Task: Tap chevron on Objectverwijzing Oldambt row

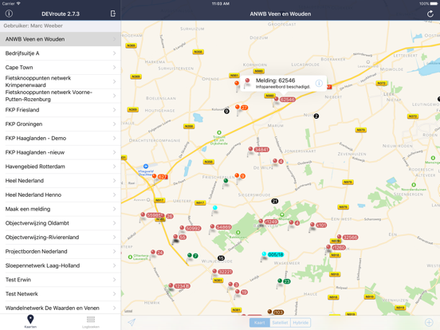Action: pyautogui.click(x=115, y=223)
